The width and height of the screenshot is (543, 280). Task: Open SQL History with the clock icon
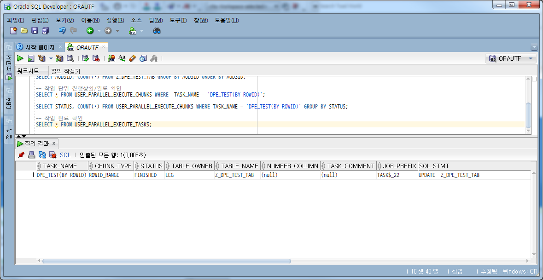pyautogui.click(x=143, y=58)
